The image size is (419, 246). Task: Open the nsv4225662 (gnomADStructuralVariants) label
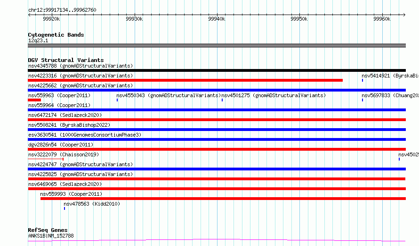click(81, 85)
